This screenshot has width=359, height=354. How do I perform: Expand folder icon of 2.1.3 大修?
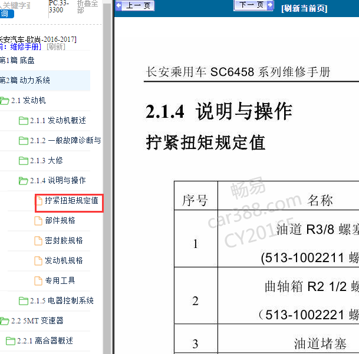point(24,161)
